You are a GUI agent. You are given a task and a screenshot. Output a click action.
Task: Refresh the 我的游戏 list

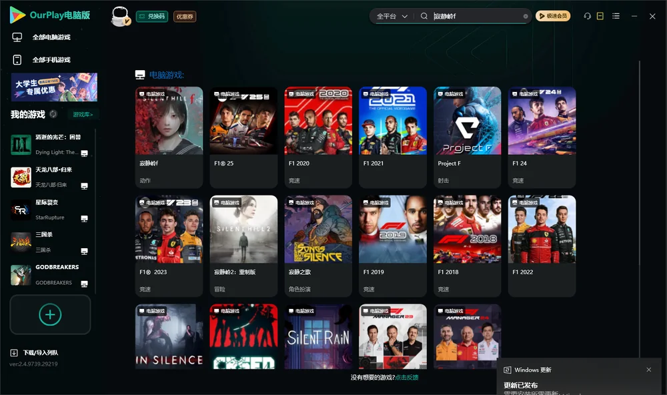(53, 114)
